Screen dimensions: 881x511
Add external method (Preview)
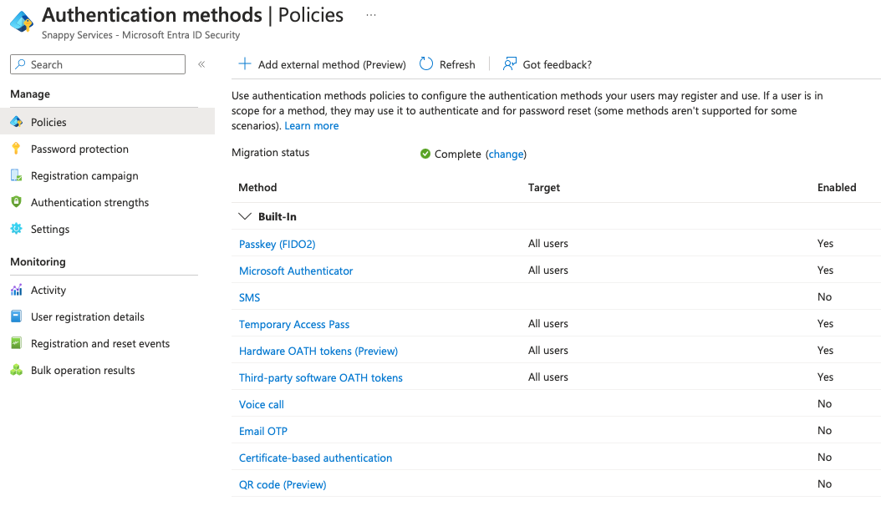coord(322,64)
